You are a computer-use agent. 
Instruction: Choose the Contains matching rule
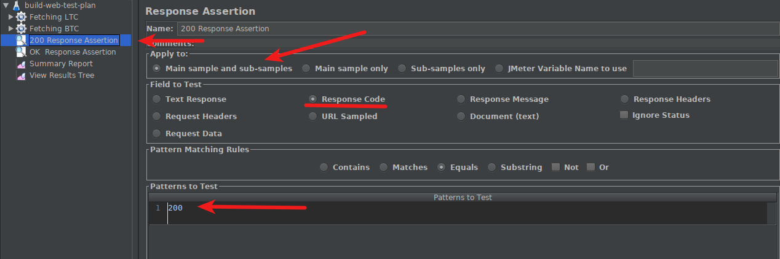pyautogui.click(x=324, y=167)
